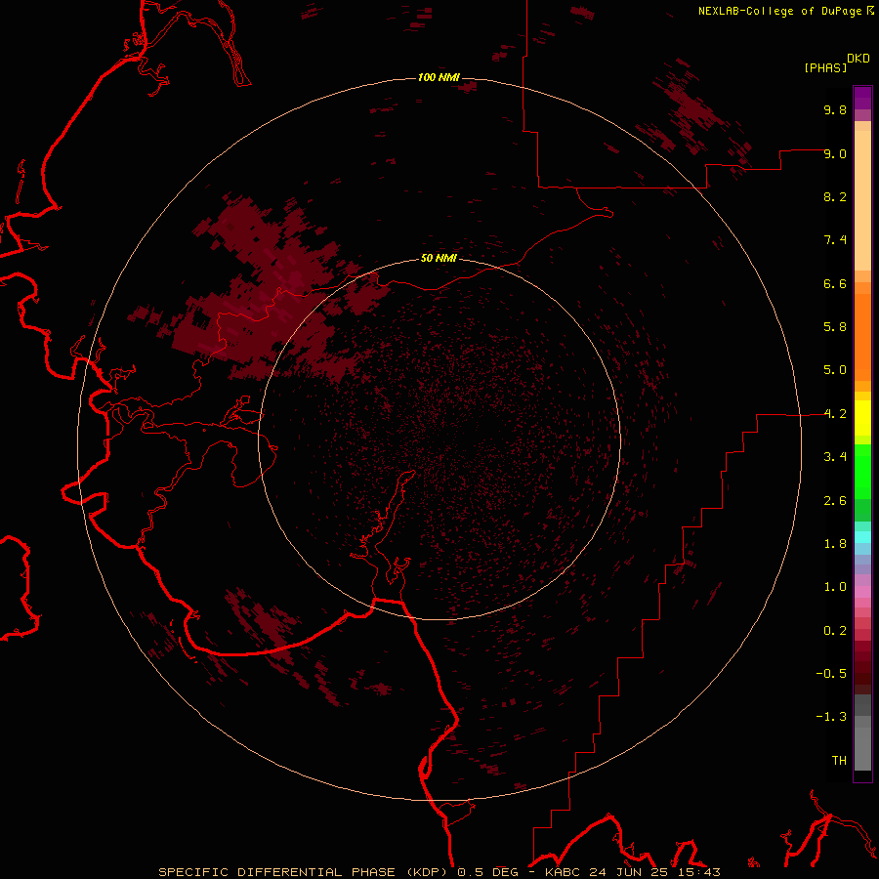Click the 1.8 legend value
Viewport: 879px width, 879px height.
click(835, 544)
